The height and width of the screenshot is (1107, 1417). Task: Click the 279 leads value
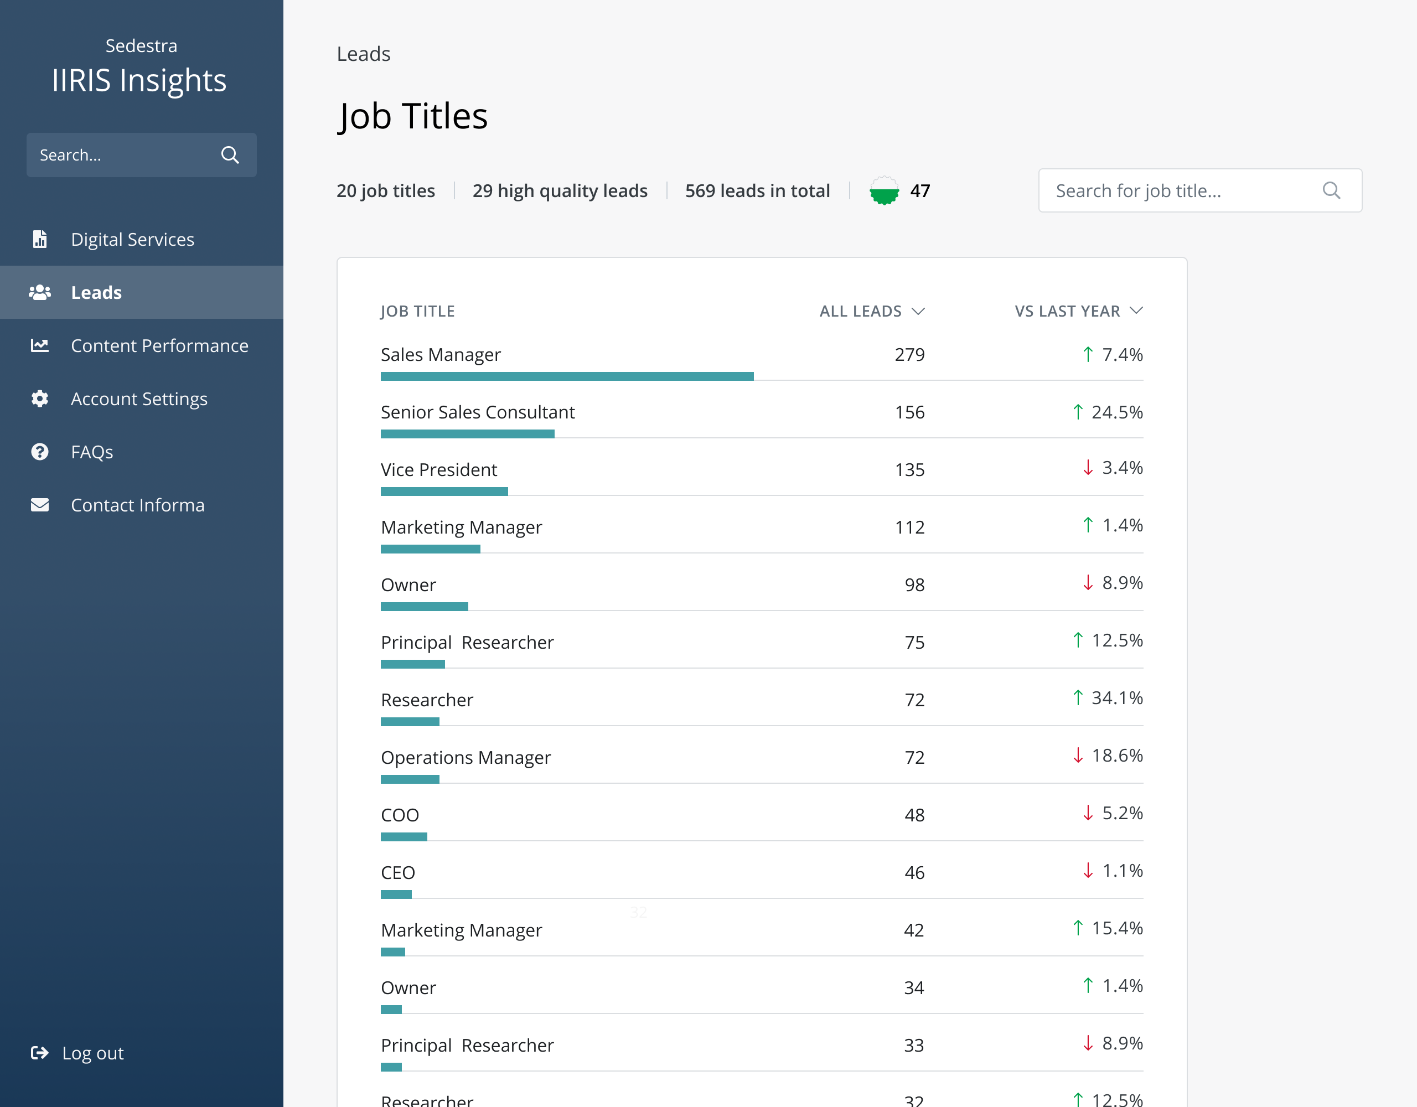click(x=909, y=354)
